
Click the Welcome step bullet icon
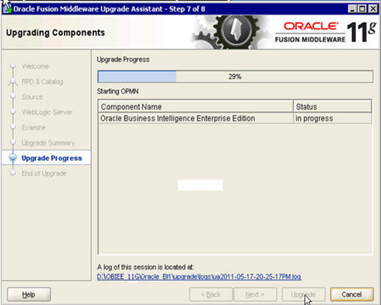13,66
